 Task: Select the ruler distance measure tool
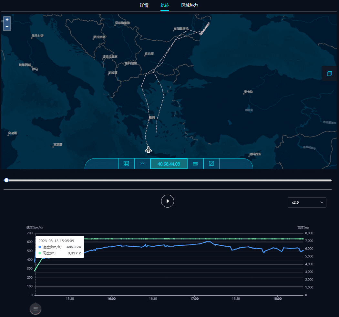tap(195, 164)
